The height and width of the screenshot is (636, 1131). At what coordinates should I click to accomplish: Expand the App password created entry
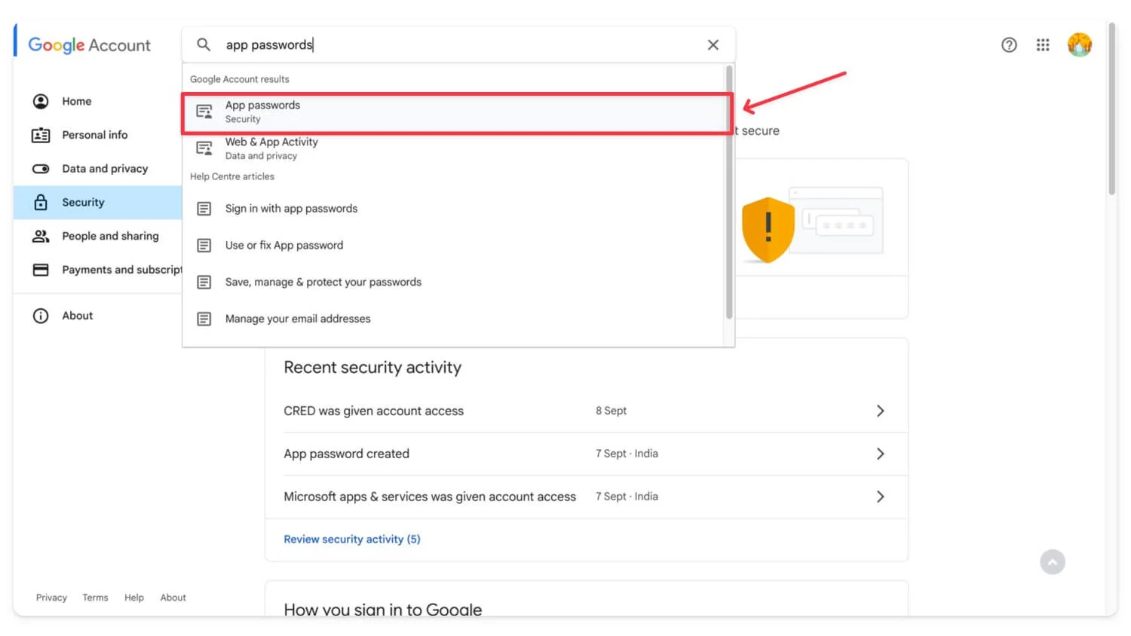point(880,454)
